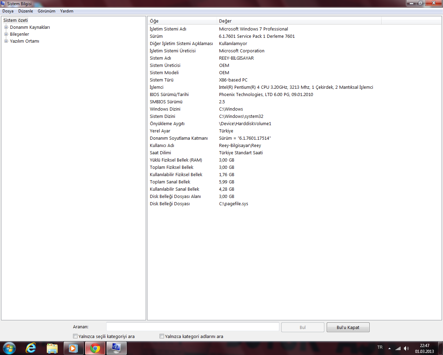This screenshot has height=355, width=443.
Task: Enable Yalnızca kategori adlarını ara checkbox
Action: [162, 336]
